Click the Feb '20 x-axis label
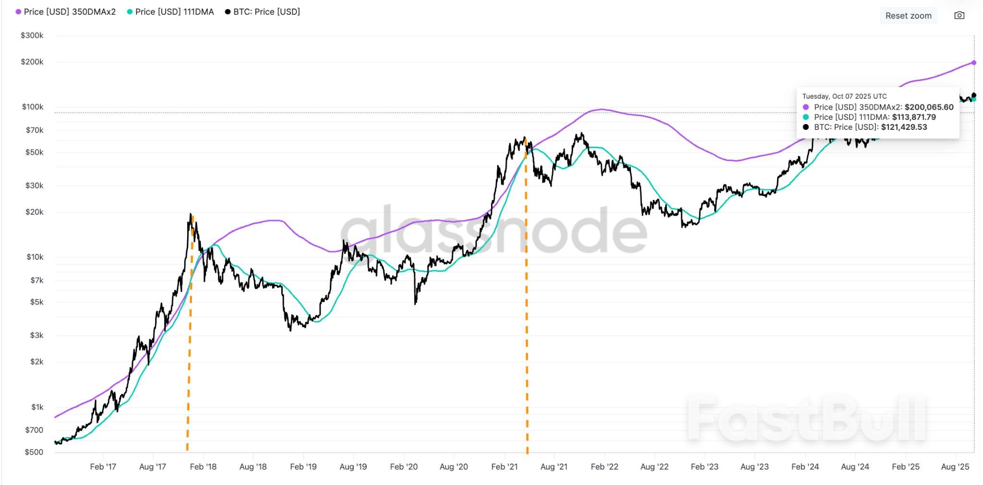 (x=404, y=467)
